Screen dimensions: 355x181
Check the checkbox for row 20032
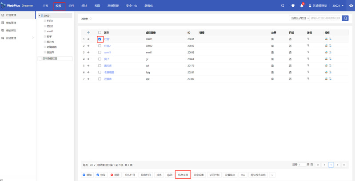tap(100, 46)
